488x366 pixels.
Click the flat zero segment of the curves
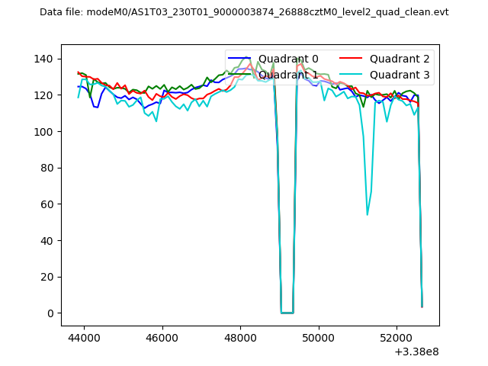[x=287, y=313]
